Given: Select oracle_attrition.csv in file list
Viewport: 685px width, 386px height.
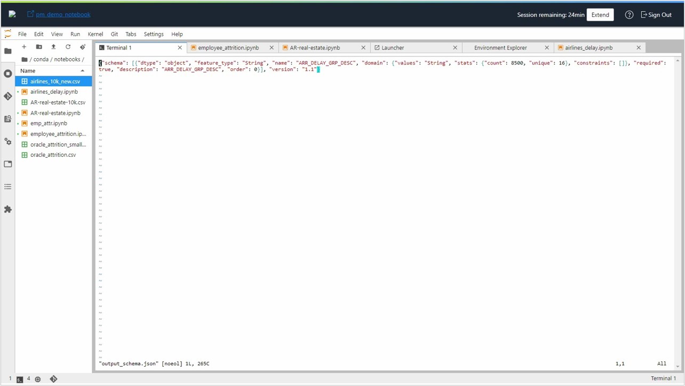Looking at the screenshot, I should (53, 155).
